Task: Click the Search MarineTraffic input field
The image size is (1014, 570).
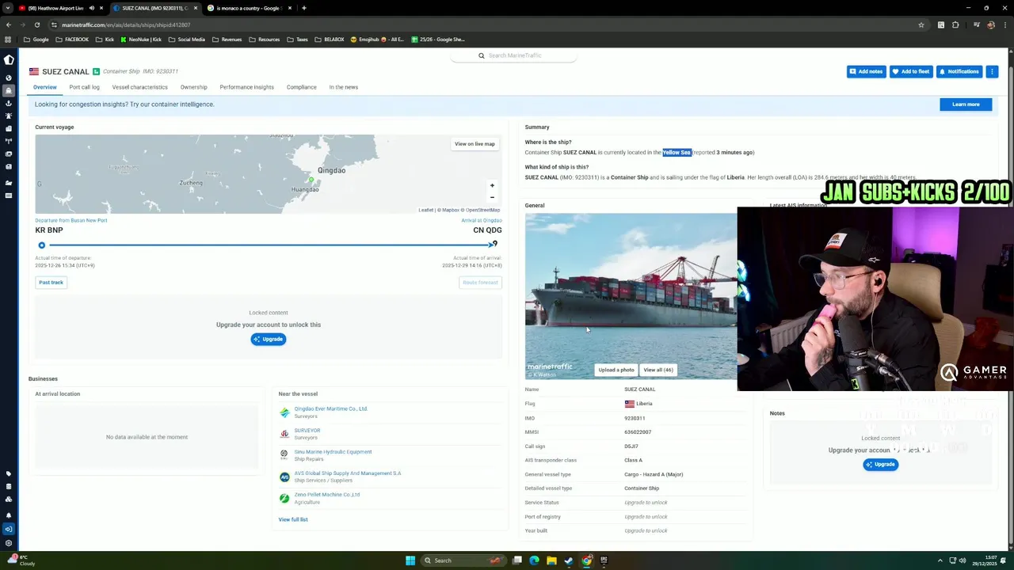Action: click(515, 55)
